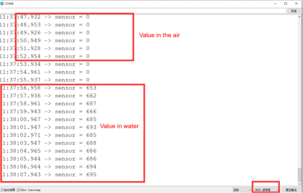The height and width of the screenshot is (193, 303).
Task: Click the line 'sensor = 694'
Action: coord(49,167)
